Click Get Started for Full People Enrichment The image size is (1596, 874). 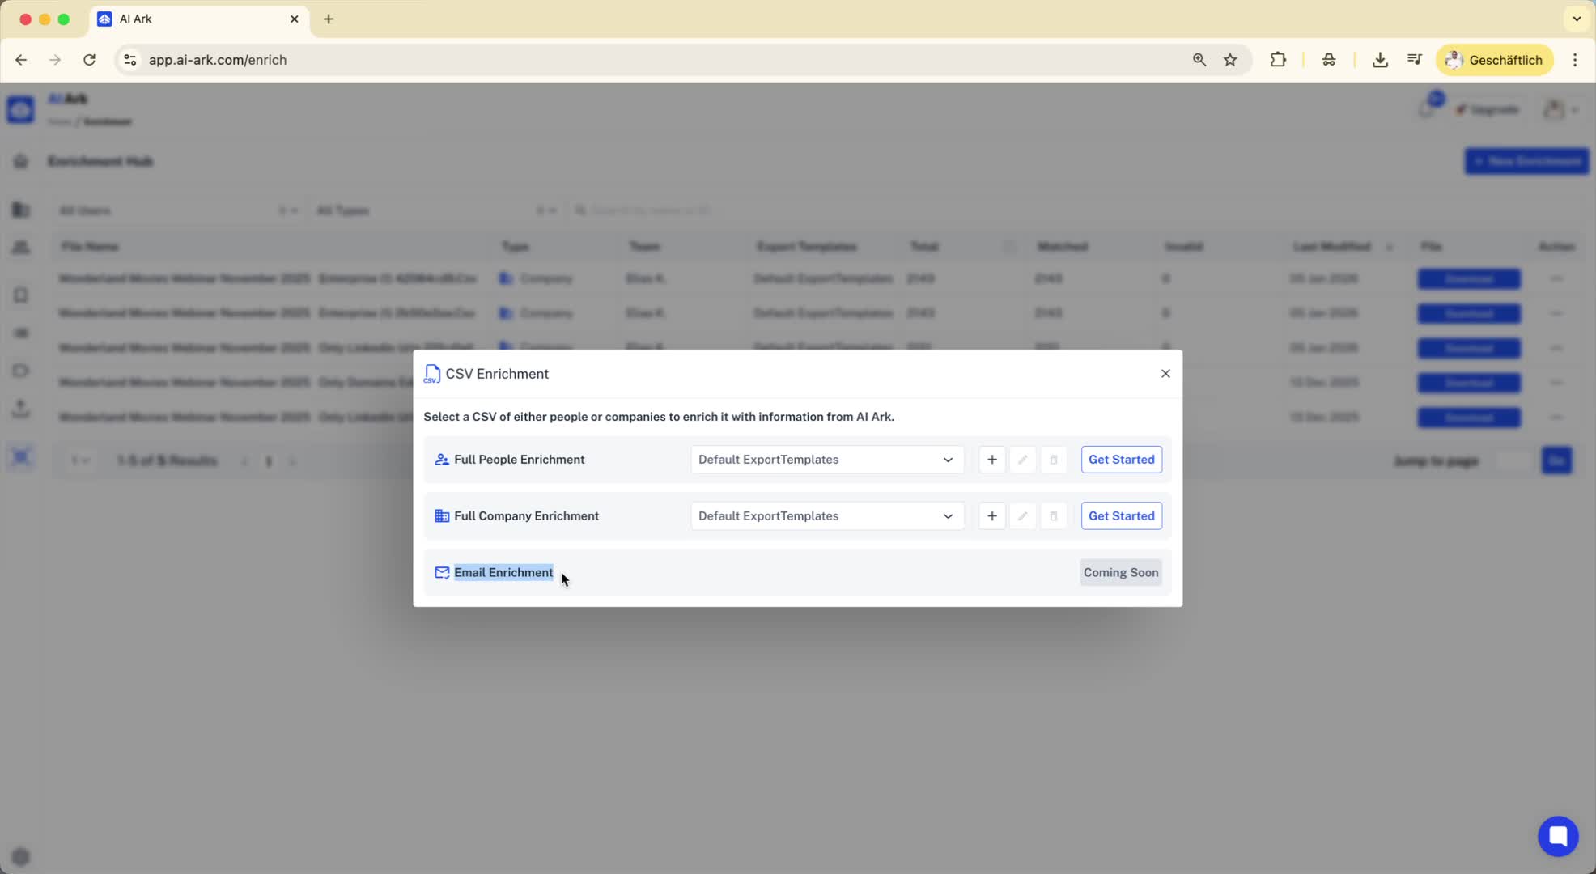pos(1121,460)
